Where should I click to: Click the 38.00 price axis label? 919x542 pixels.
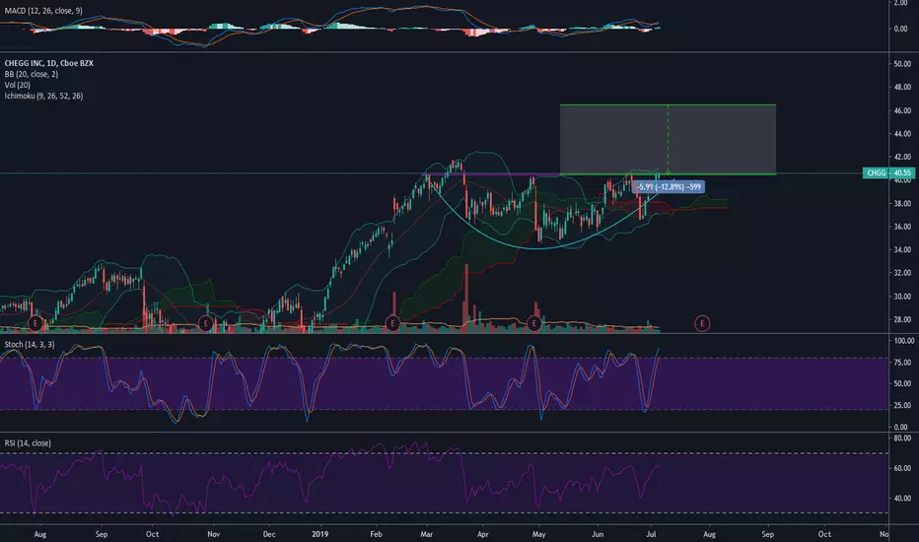902,203
